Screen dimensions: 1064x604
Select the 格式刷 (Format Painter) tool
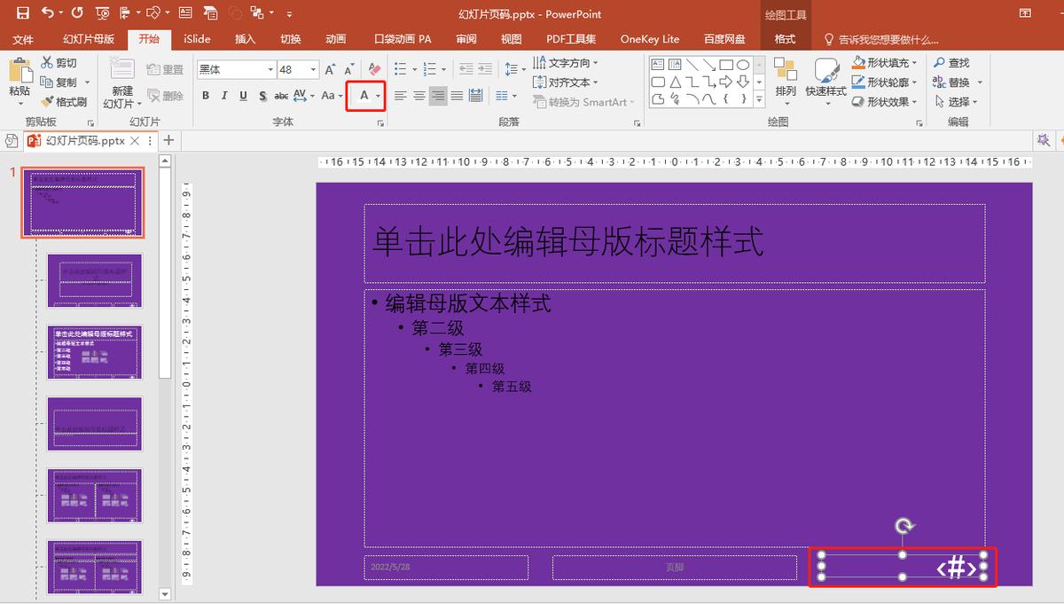65,99
